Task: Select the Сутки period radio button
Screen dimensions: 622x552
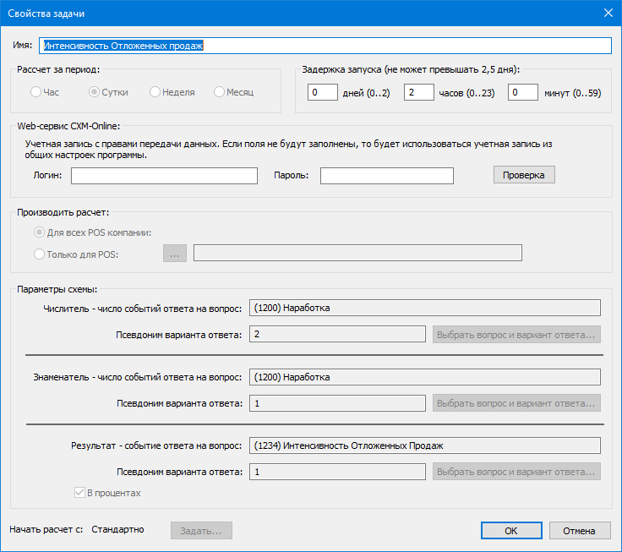Action: coord(95,92)
